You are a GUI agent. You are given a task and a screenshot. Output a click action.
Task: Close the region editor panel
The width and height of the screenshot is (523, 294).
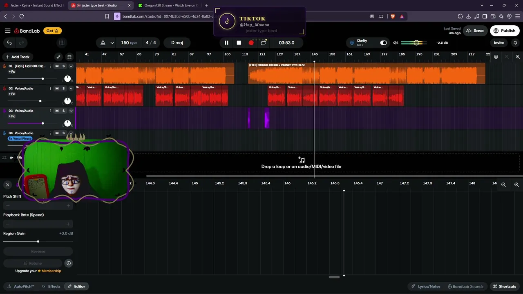click(7, 185)
